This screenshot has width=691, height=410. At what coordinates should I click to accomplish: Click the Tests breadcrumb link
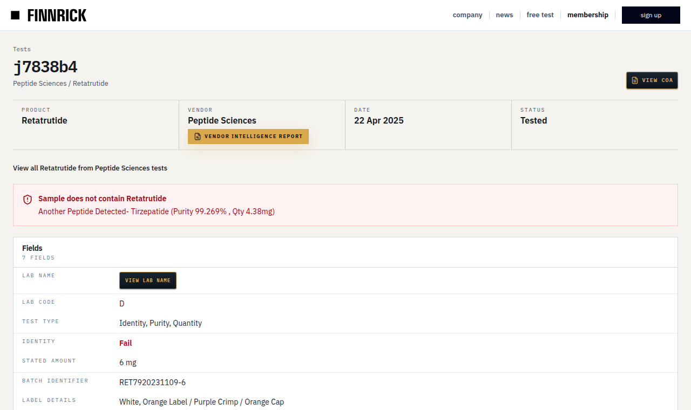pos(22,49)
